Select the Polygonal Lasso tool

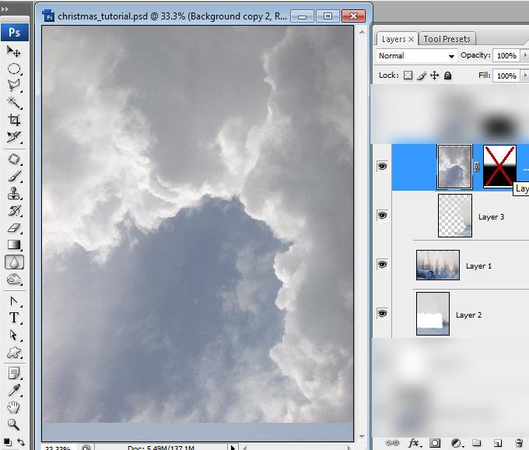point(14,86)
